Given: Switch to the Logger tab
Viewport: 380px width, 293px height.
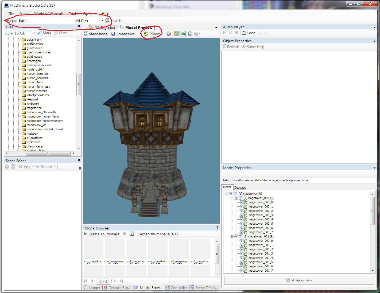Looking at the screenshot, I should 92,288.
